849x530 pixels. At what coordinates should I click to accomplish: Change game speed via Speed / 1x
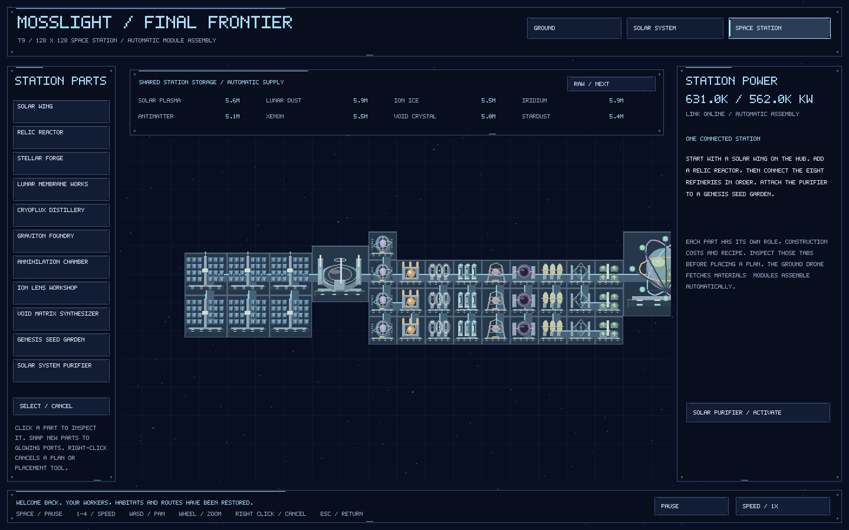click(x=783, y=506)
